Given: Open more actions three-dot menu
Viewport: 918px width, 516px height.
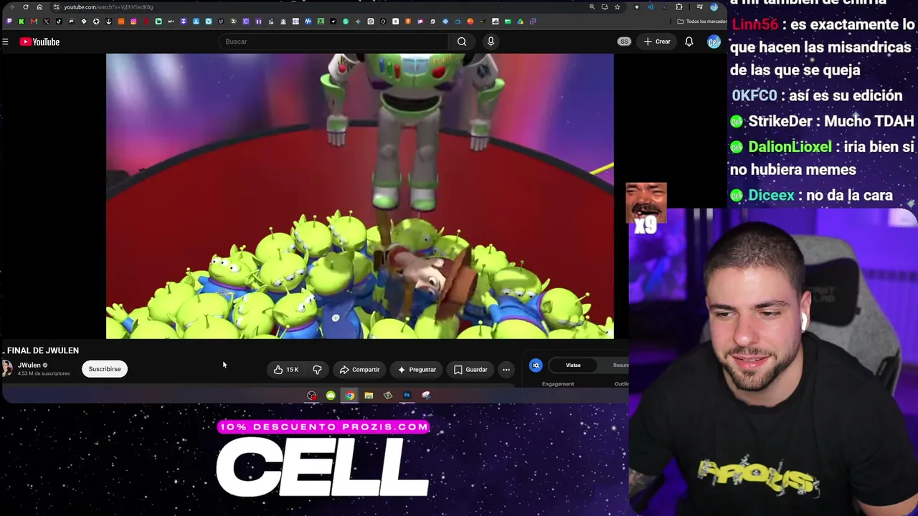Looking at the screenshot, I should 506,370.
